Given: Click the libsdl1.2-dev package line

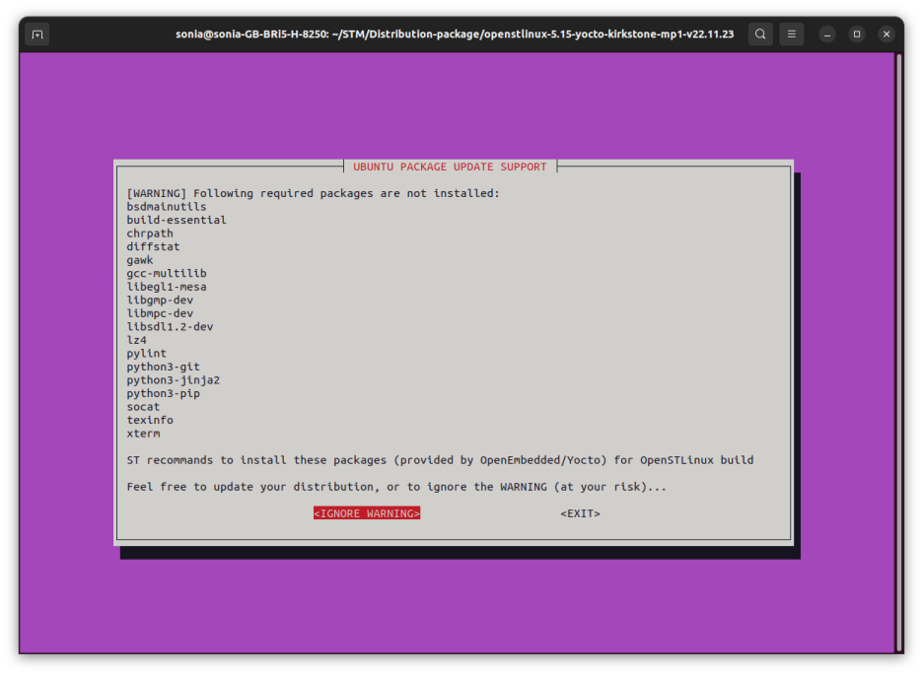Looking at the screenshot, I should point(170,327).
